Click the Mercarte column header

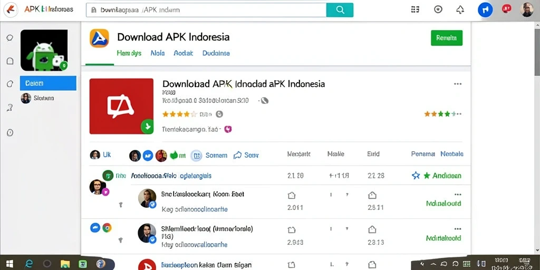(298, 154)
